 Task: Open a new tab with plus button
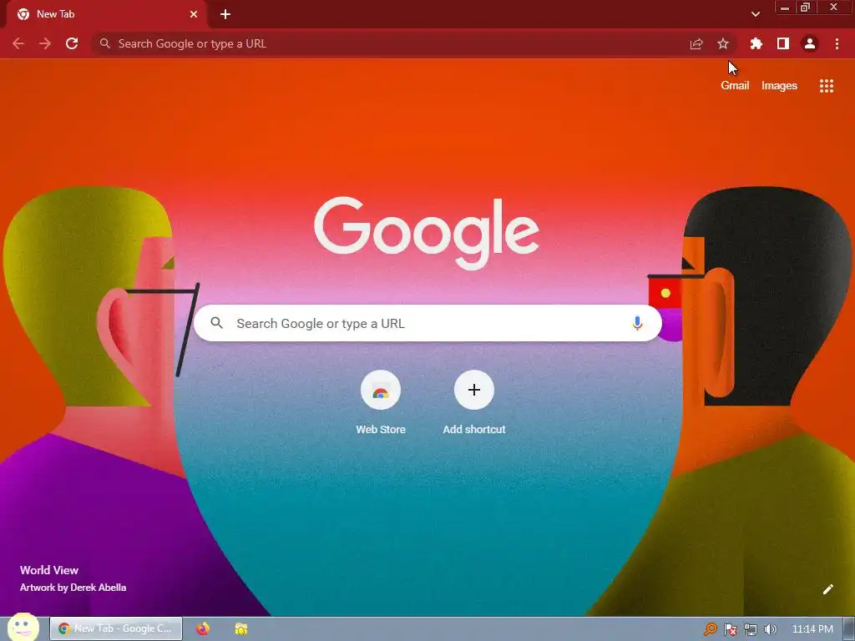225,14
